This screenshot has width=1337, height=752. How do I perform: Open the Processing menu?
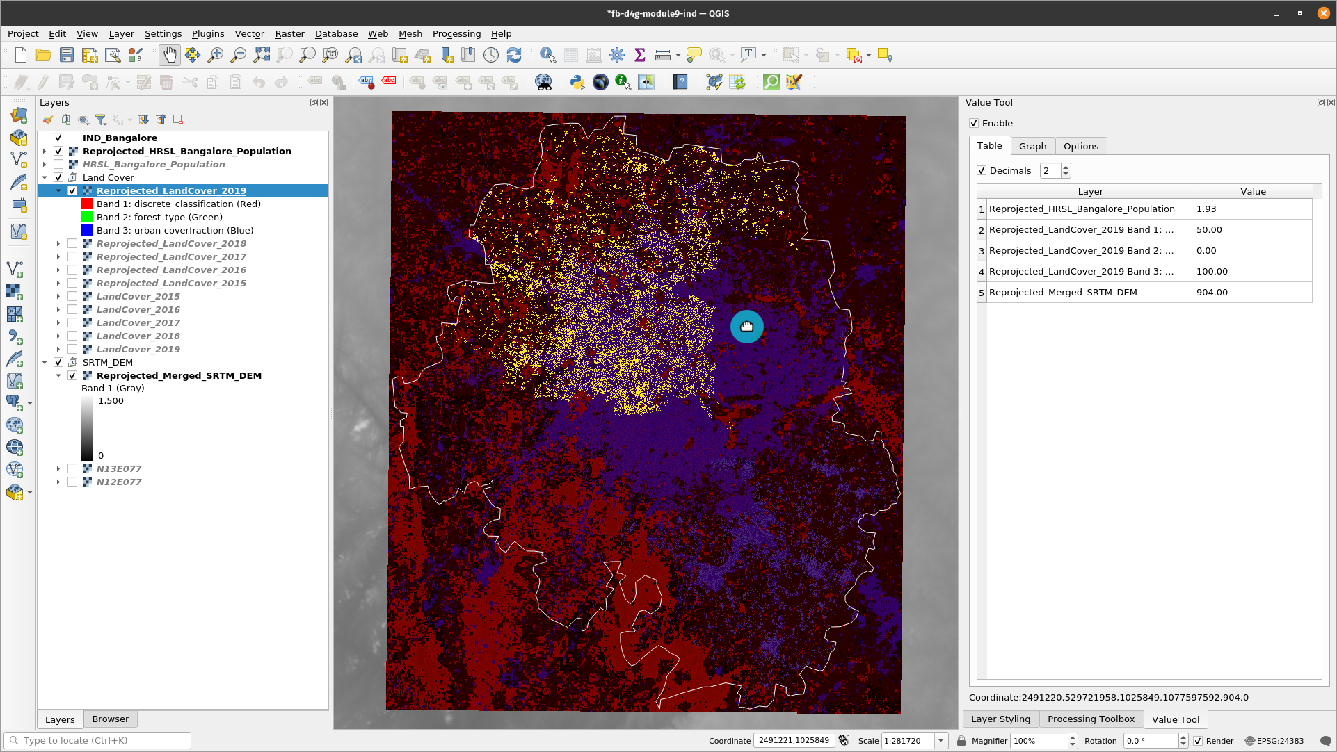click(456, 34)
